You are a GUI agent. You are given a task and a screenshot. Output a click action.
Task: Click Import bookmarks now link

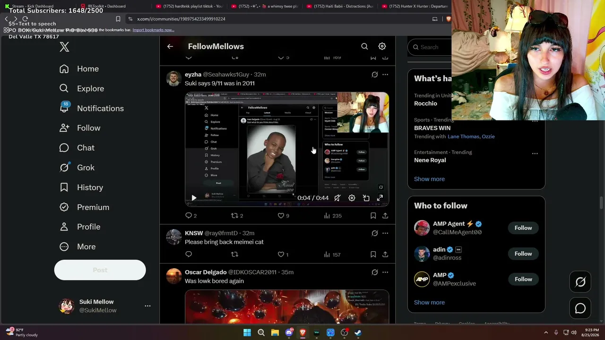click(x=153, y=30)
